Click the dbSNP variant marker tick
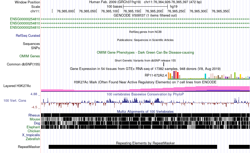The width and height of the screenshot is (250, 153). (x=164, y=64)
